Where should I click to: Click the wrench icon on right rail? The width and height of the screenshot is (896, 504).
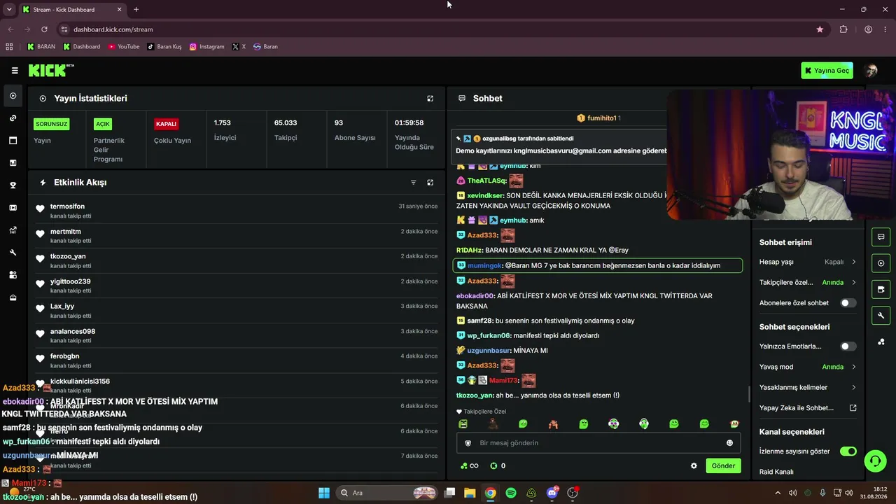coord(881,316)
